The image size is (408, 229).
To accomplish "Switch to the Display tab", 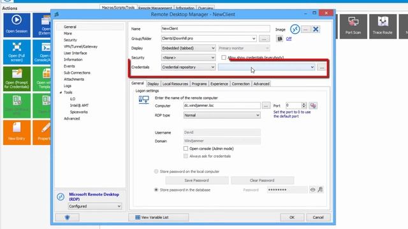I will coord(153,83).
